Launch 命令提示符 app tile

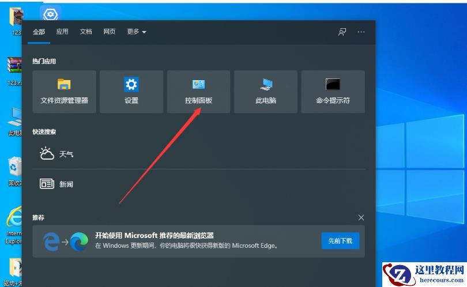pyautogui.click(x=333, y=92)
